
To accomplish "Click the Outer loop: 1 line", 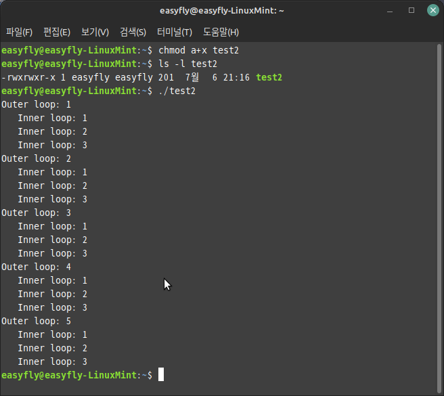I will (x=37, y=104).
